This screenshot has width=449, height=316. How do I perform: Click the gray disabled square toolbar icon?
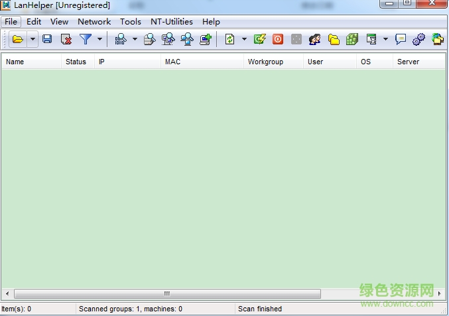[296, 39]
